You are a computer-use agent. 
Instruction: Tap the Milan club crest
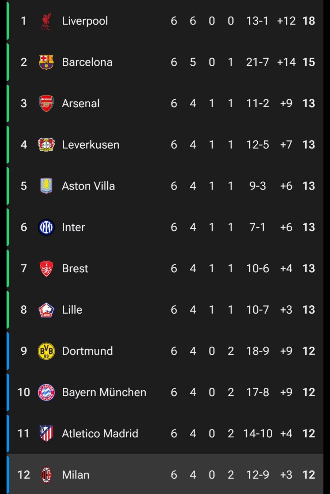point(46,475)
